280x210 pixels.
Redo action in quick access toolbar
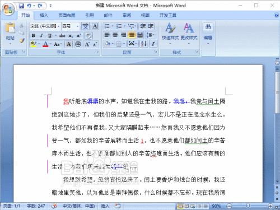pyautogui.click(x=40, y=6)
